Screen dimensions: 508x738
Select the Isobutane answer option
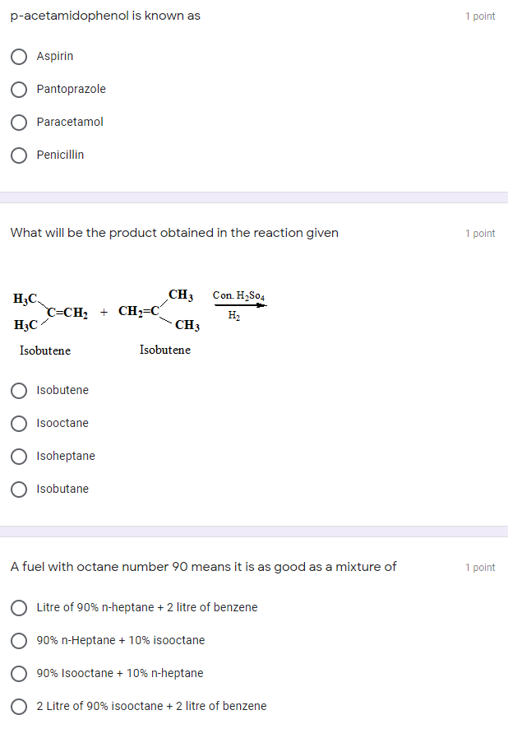[x=19, y=490]
